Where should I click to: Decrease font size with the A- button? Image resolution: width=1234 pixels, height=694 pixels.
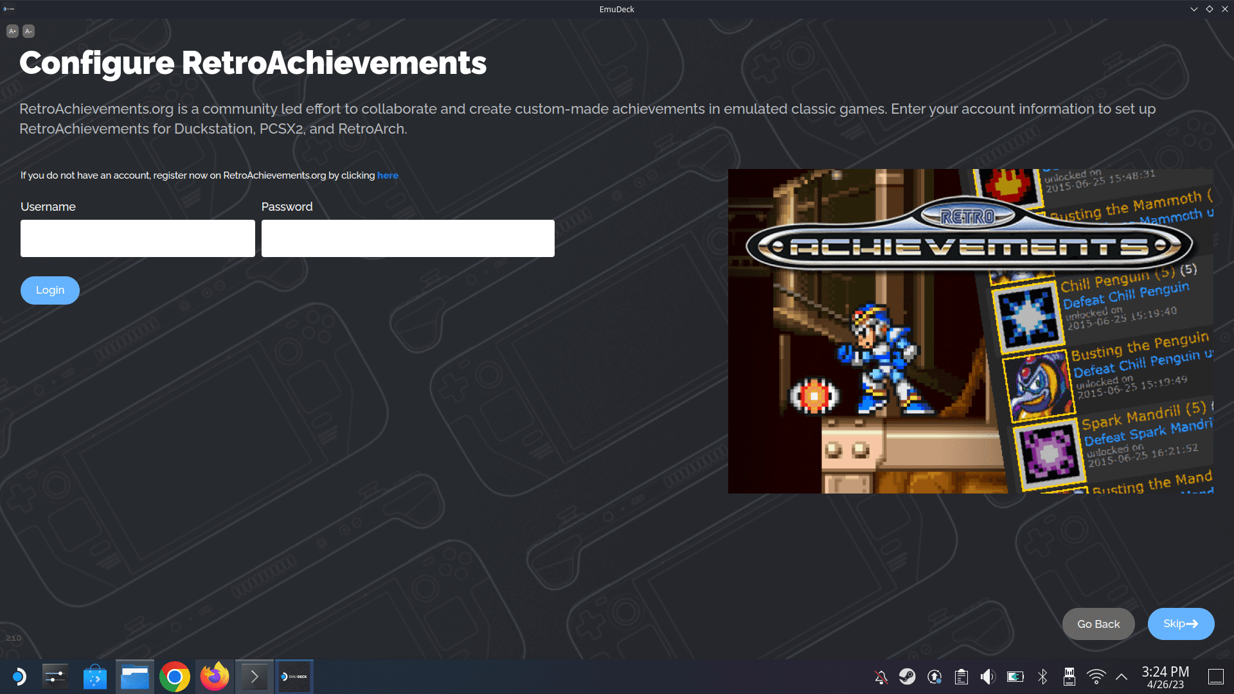point(28,31)
